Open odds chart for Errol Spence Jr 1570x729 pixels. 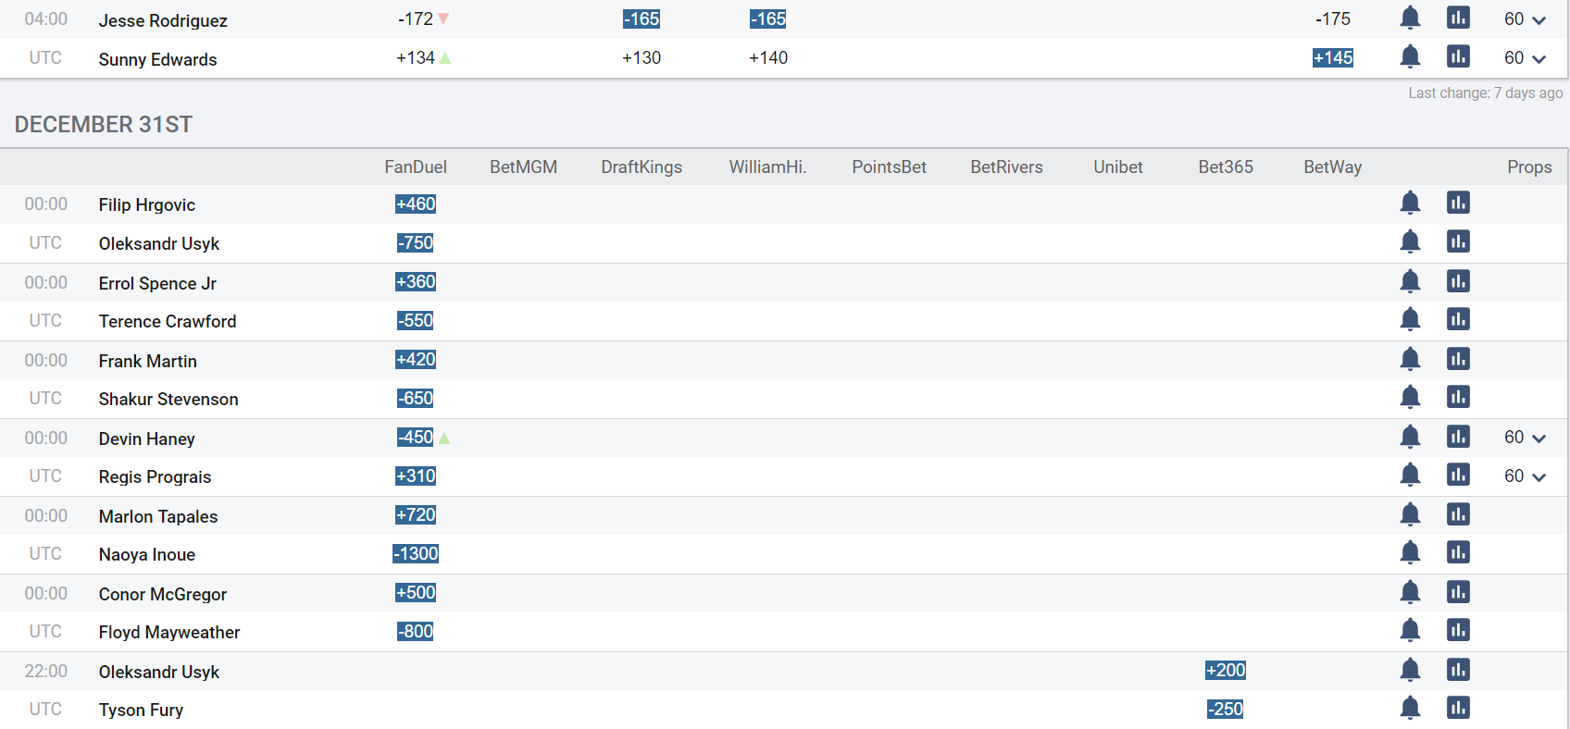click(x=1458, y=281)
